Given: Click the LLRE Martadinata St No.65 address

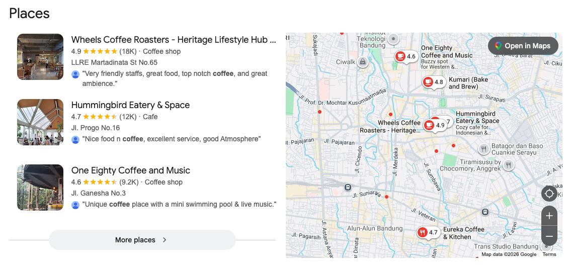Looking at the screenshot, I should pos(114,62).
